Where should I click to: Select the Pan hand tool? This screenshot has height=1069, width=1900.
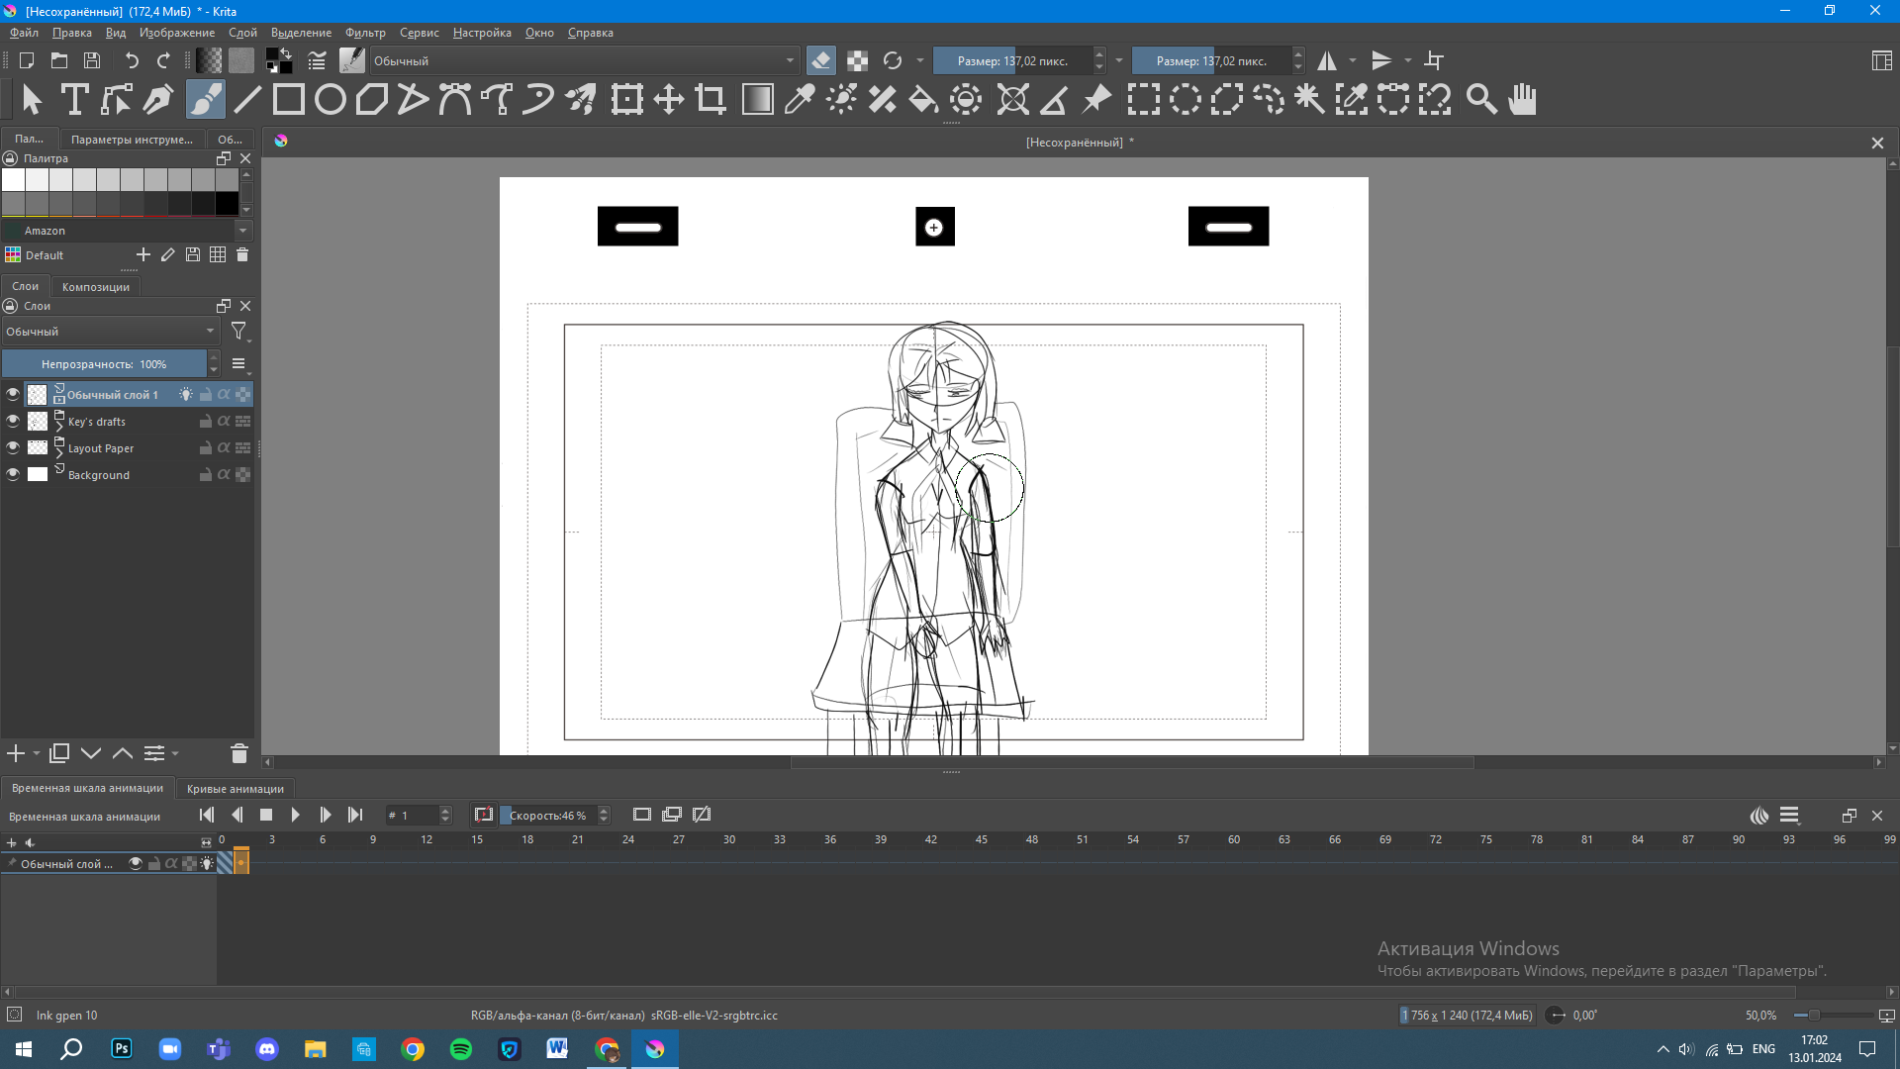1522,99
